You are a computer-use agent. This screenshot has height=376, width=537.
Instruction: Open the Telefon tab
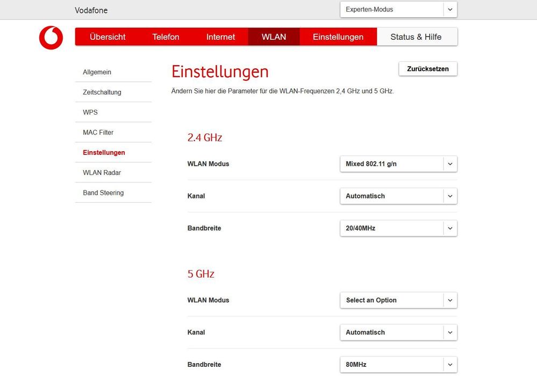tap(166, 37)
